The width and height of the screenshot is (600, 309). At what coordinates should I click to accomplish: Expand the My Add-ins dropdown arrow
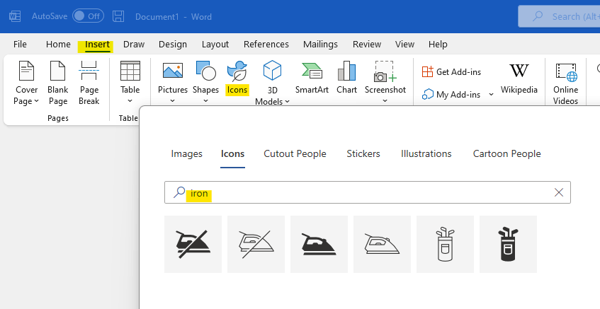(491, 94)
